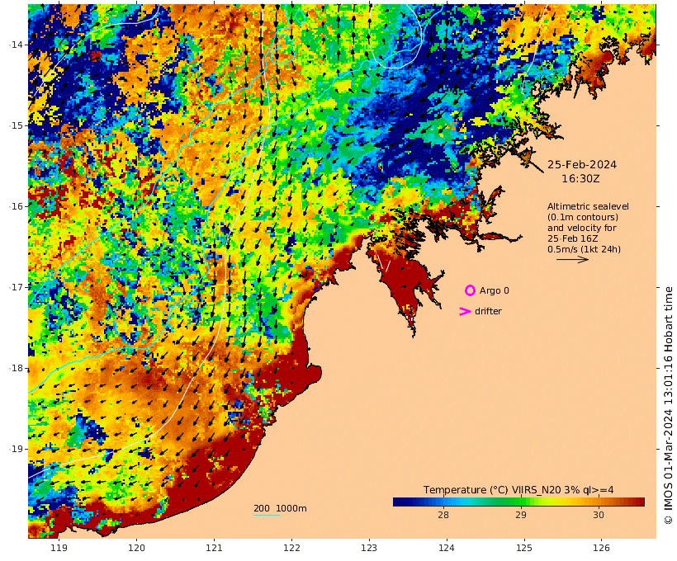Click latitude axis label -16
This screenshot has height=561, width=677.
pos(16,206)
